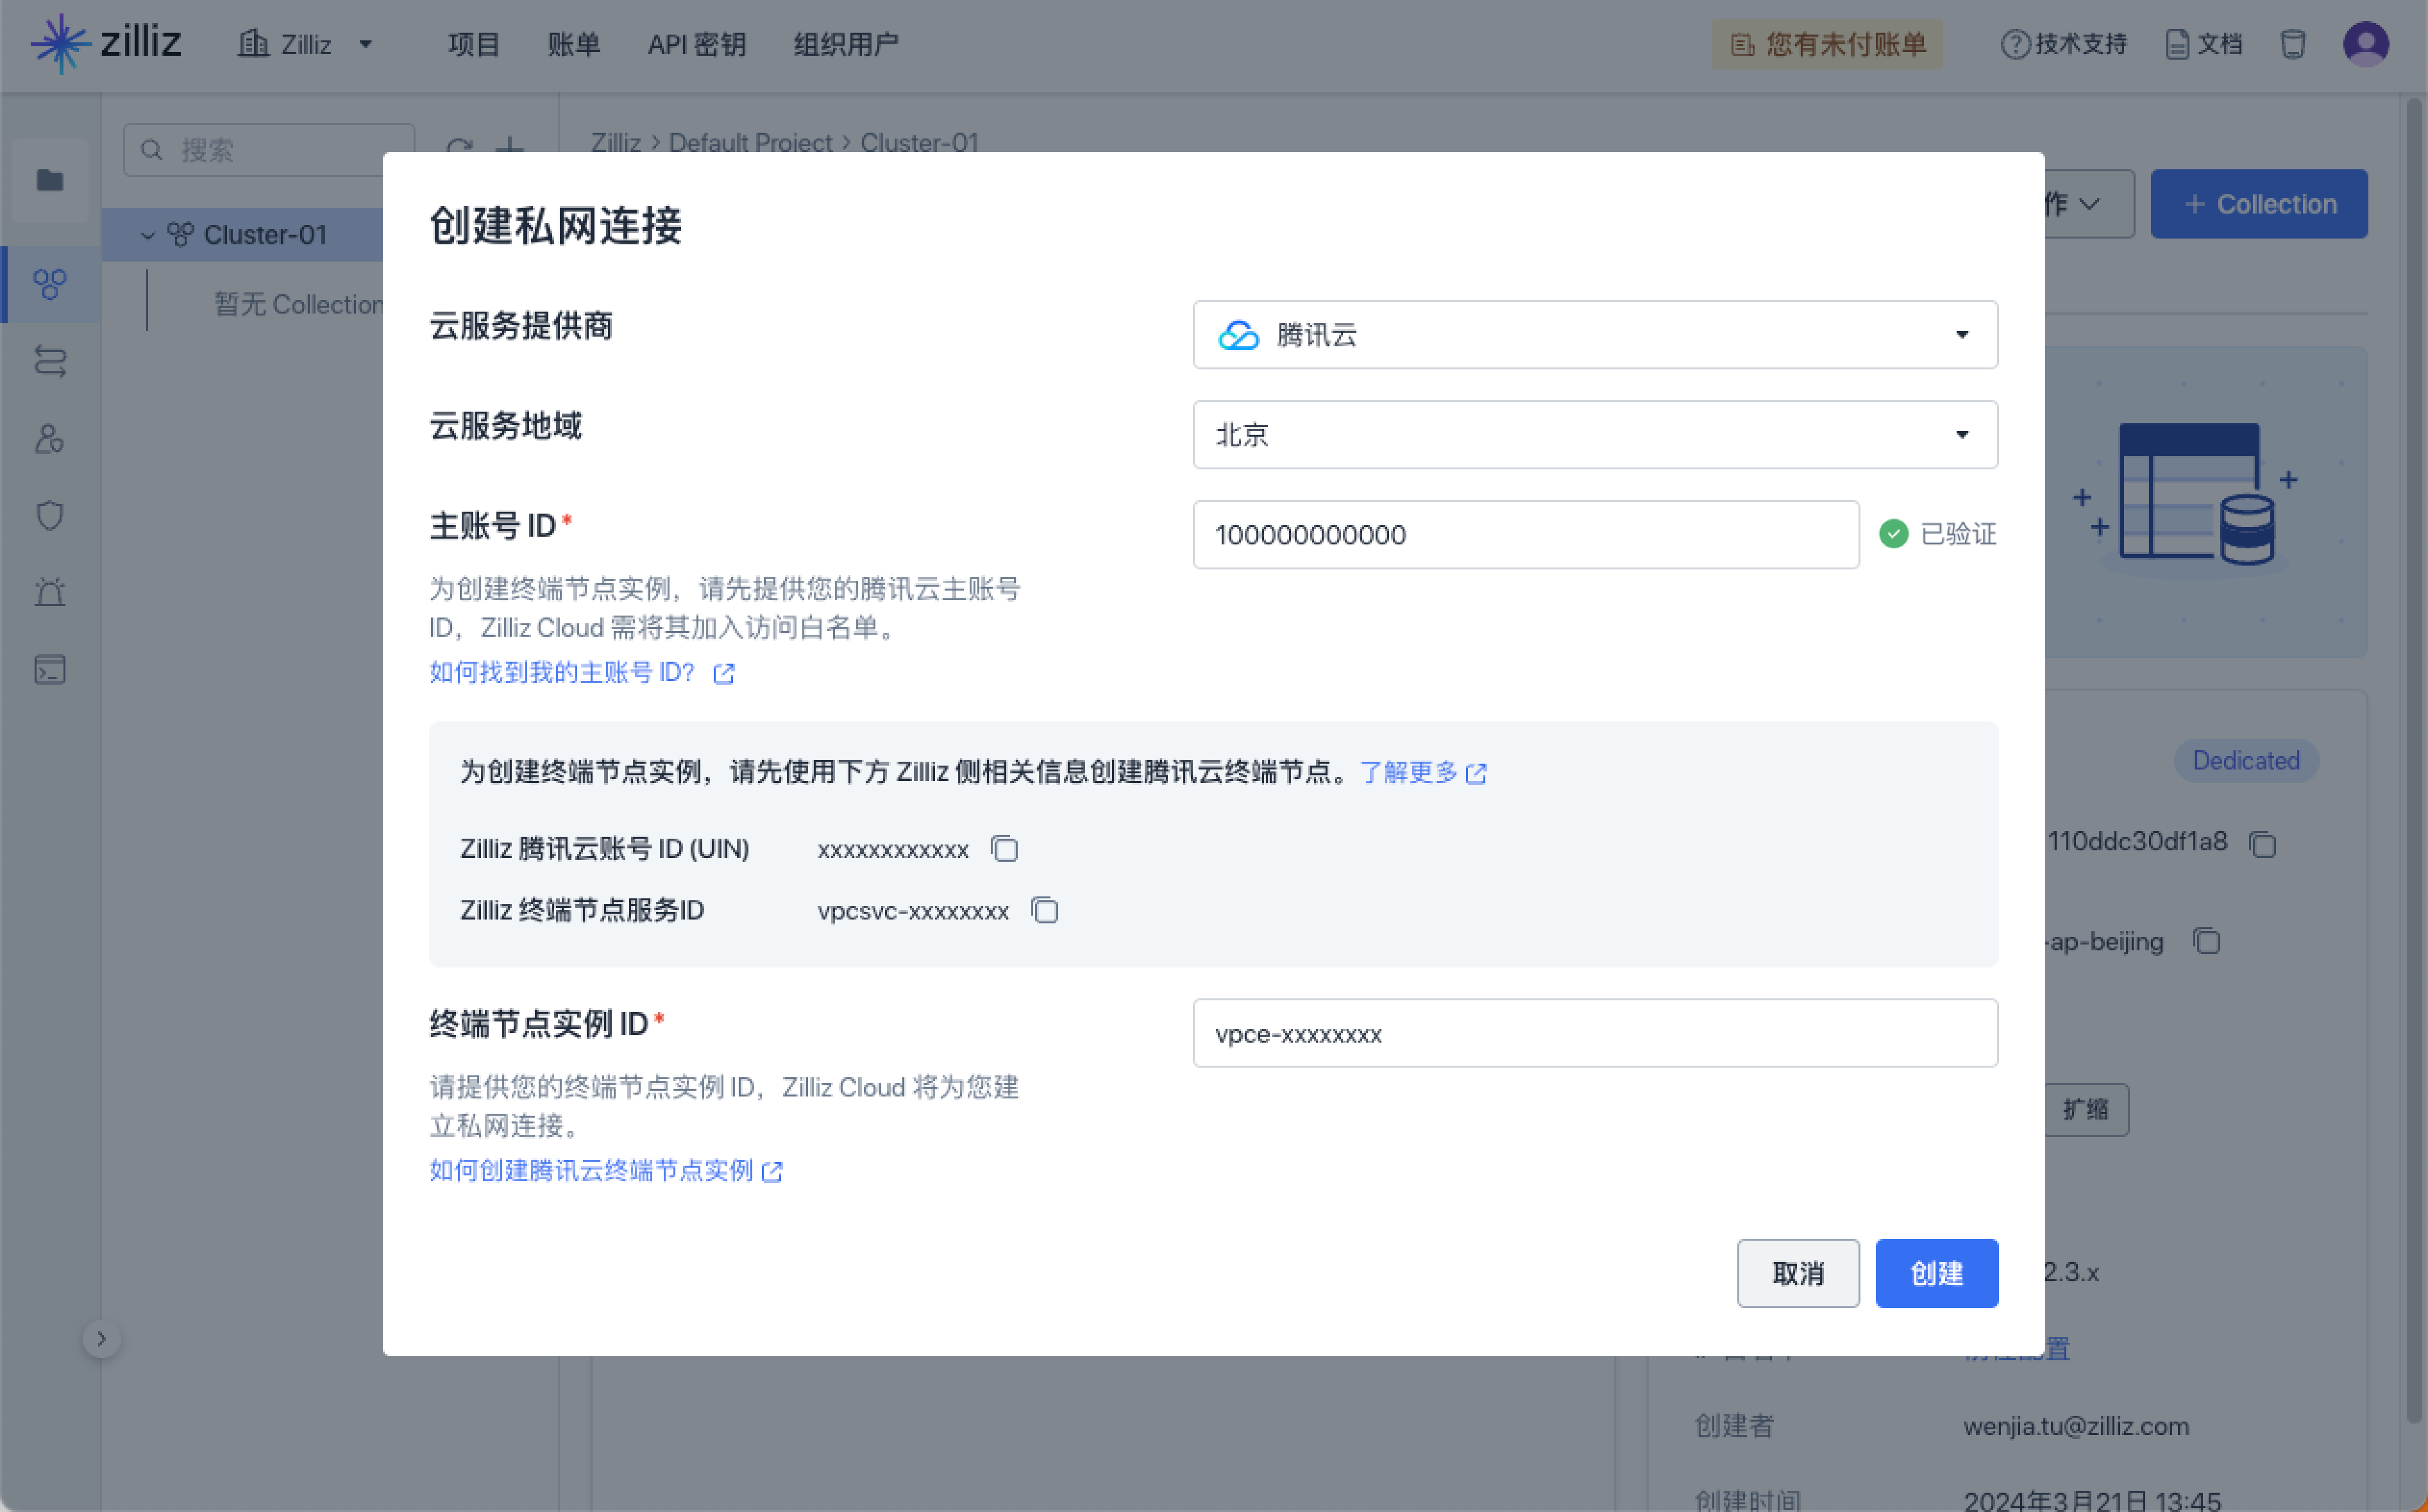Viewport: 2428px width, 1512px height.
Task: Click creator email wenjia.tu@zilliz.com
Action: click(2076, 1426)
